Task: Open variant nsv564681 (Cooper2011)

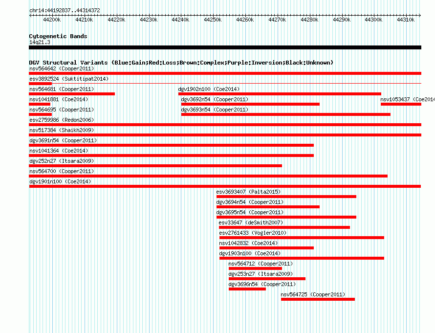Action: pyautogui.click(x=62, y=89)
